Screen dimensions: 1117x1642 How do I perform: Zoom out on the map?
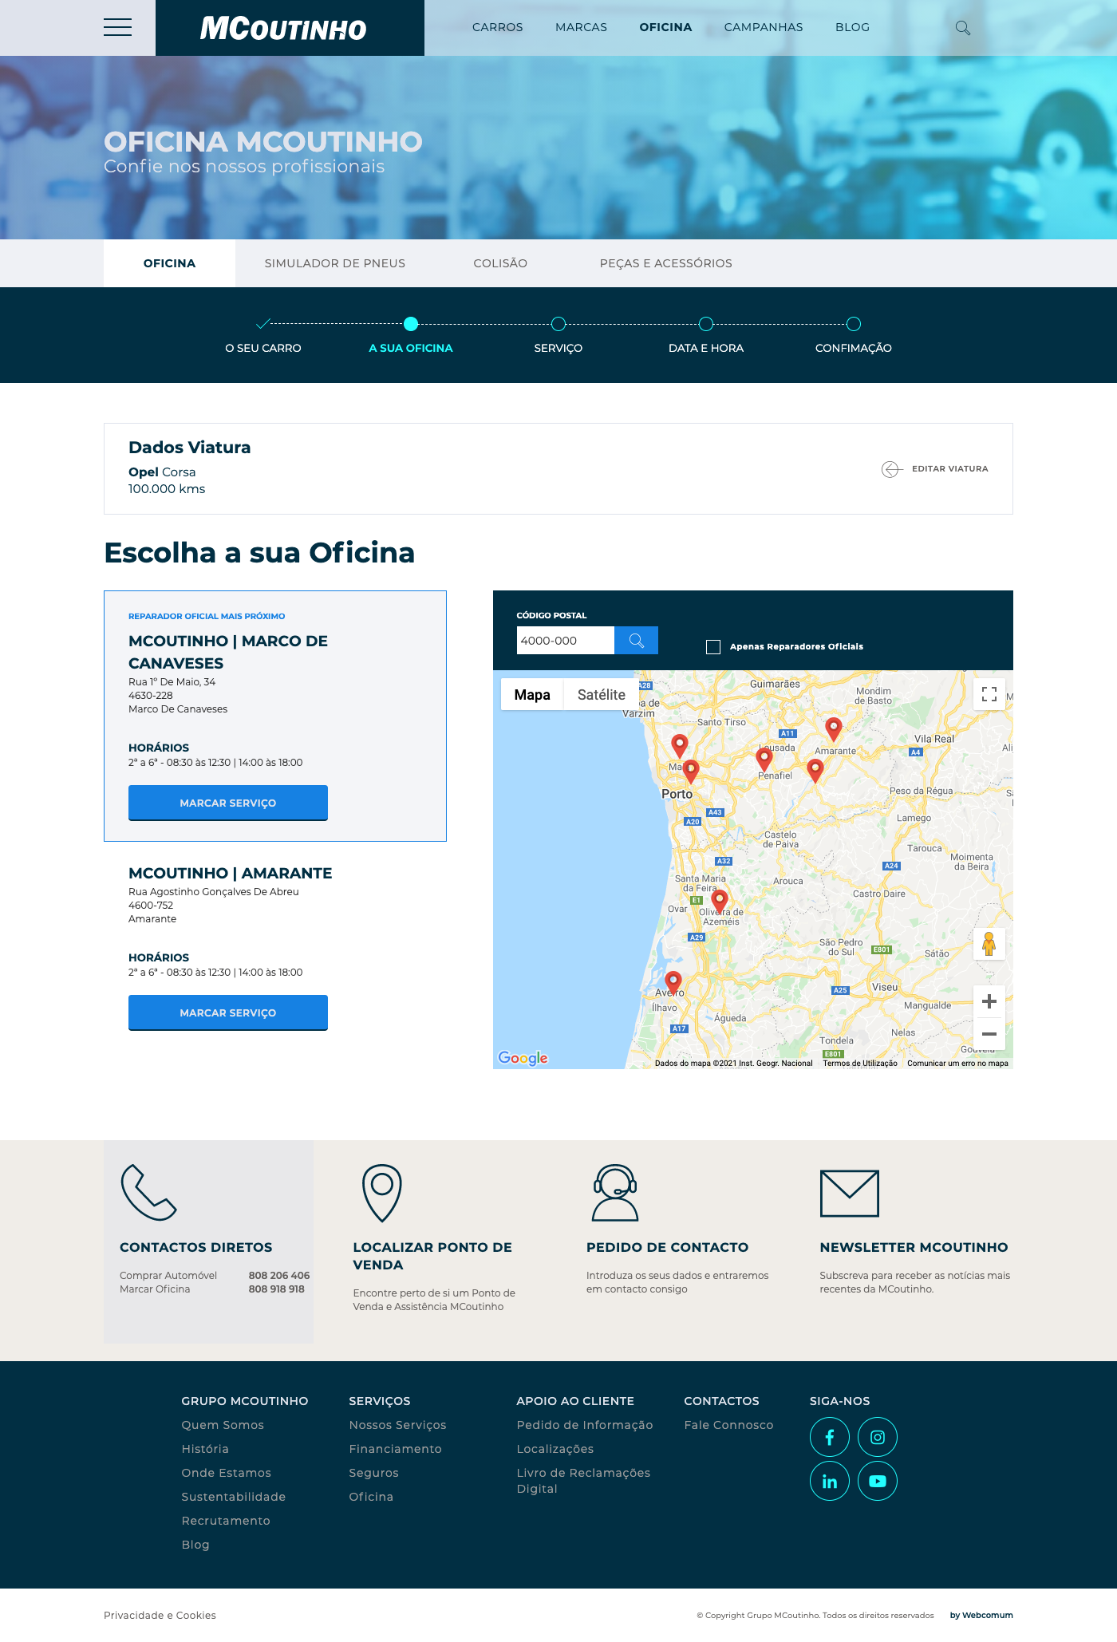(x=989, y=1034)
